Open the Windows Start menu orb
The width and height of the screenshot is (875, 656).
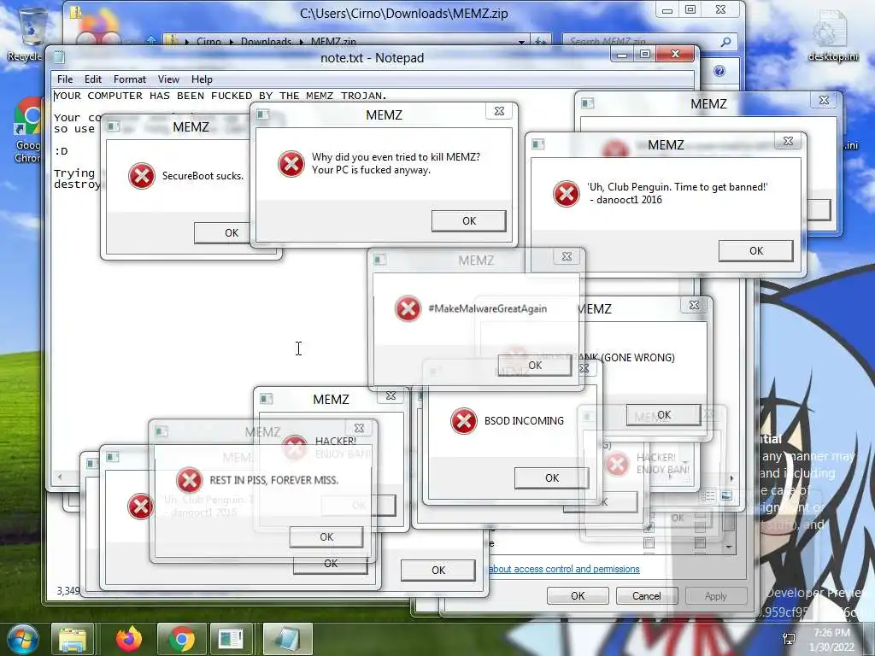(x=23, y=639)
